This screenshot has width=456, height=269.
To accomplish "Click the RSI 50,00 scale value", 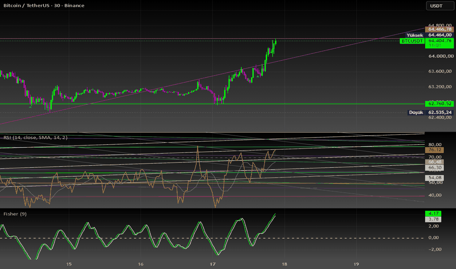I will [435, 182].
